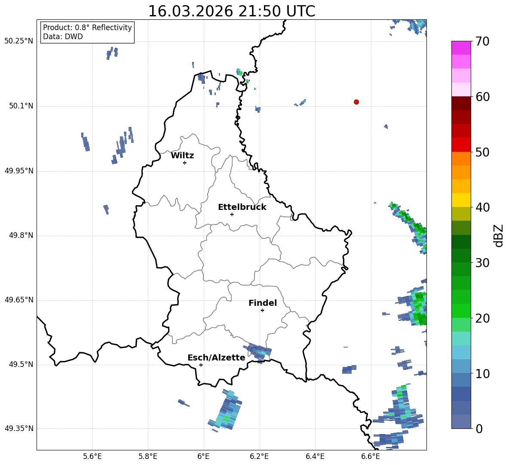
Task: Click the 6°E longitude label
Action: (x=203, y=456)
